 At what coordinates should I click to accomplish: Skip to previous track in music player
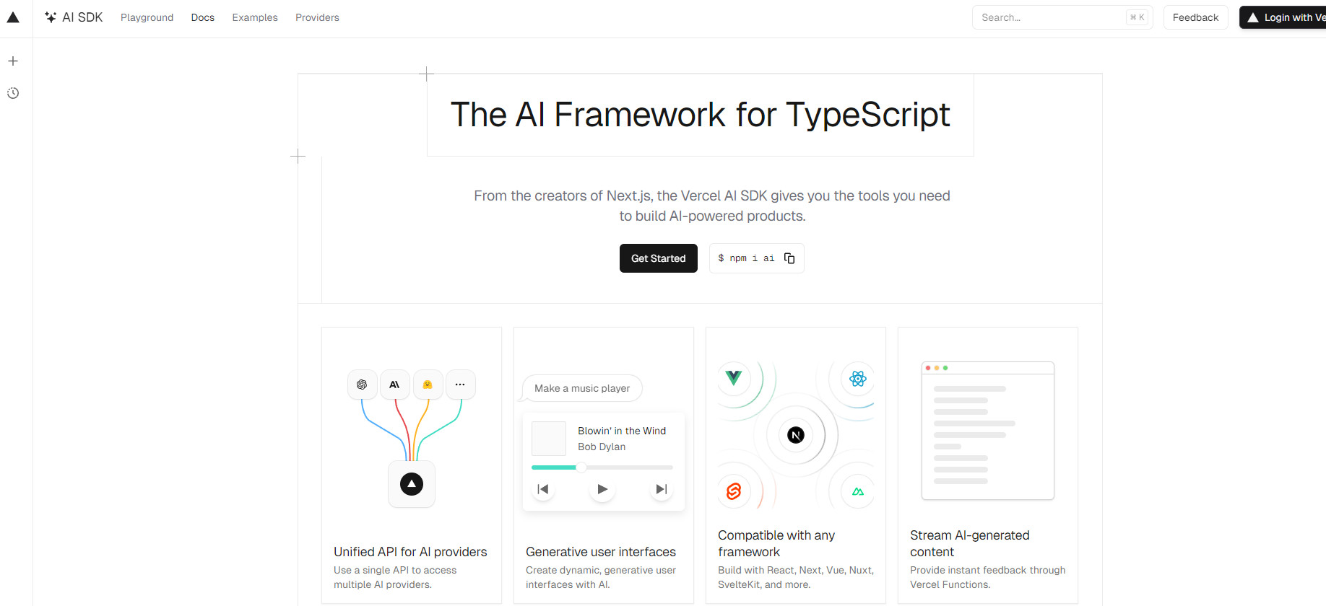click(543, 489)
